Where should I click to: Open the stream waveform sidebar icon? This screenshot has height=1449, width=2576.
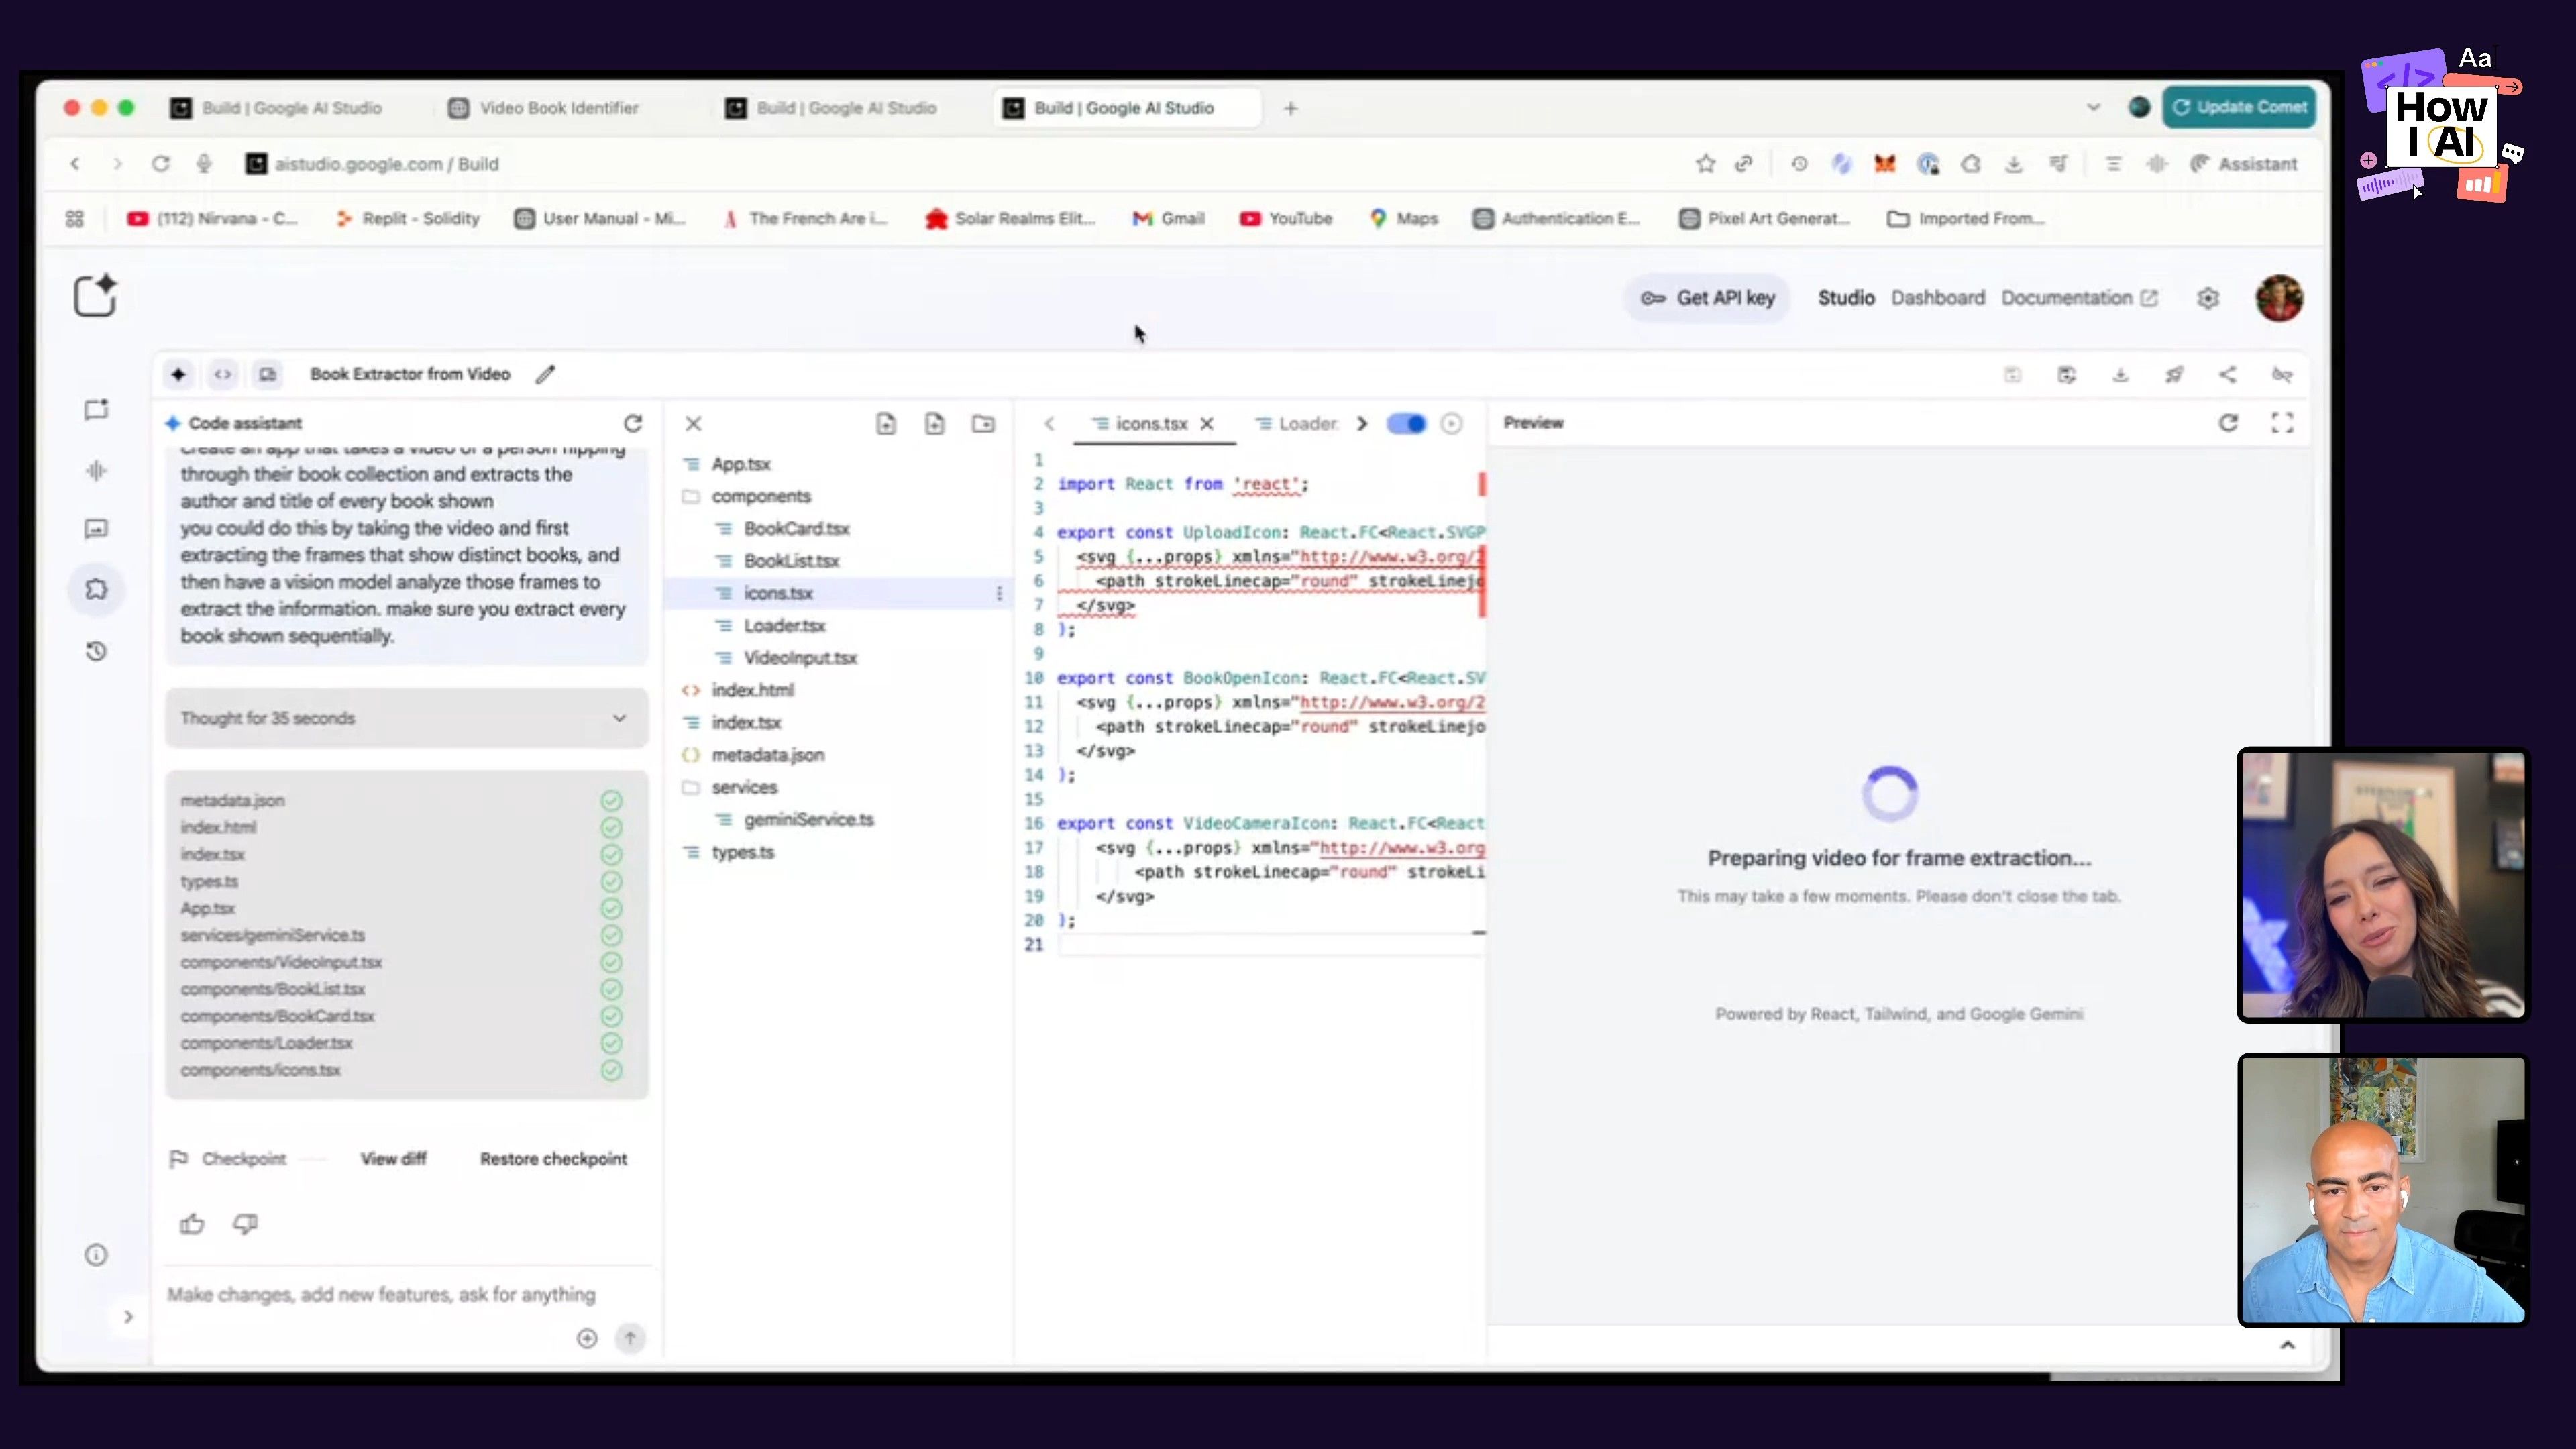tap(96, 471)
